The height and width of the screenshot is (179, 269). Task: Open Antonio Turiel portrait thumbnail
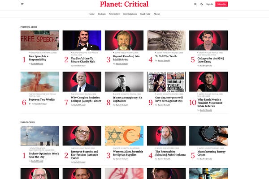click(x=82, y=136)
